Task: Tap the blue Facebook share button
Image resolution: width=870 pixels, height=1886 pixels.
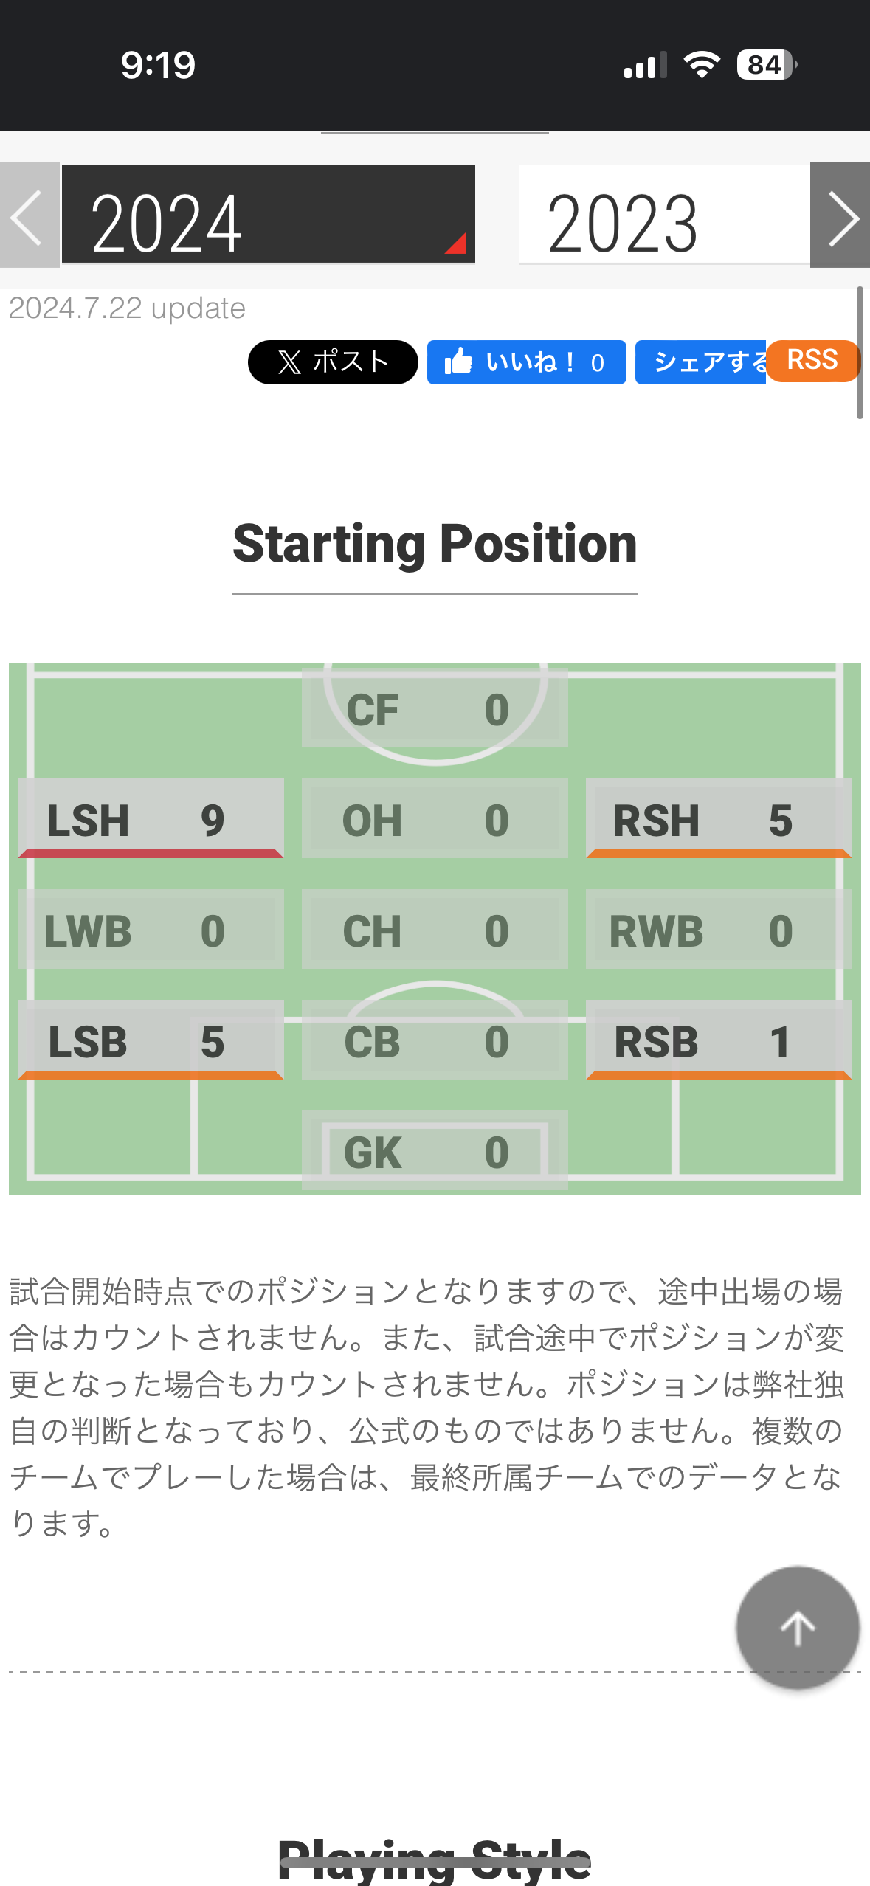Action: click(700, 362)
